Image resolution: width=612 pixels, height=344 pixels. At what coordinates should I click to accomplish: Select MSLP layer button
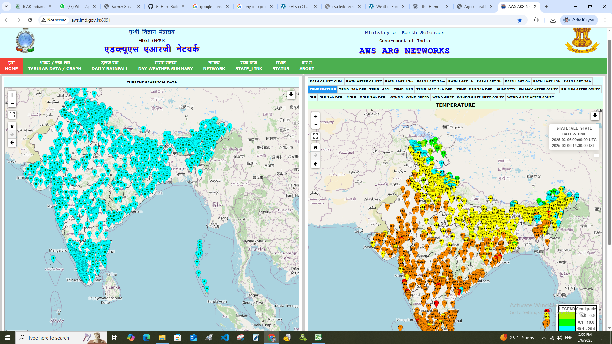[351, 97]
